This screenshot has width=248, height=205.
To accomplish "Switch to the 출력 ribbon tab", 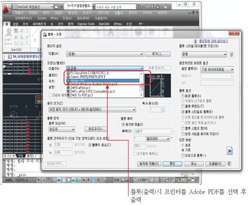I will coord(71,24).
